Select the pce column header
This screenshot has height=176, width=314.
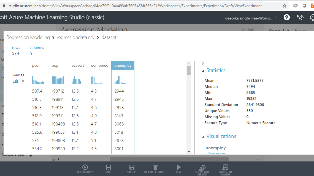click(35, 65)
